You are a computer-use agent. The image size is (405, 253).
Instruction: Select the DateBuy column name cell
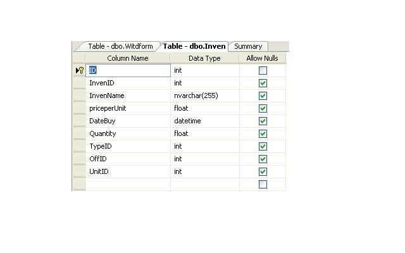(128, 121)
